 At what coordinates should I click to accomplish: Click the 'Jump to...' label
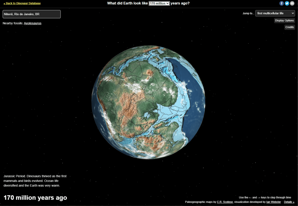click(248, 13)
